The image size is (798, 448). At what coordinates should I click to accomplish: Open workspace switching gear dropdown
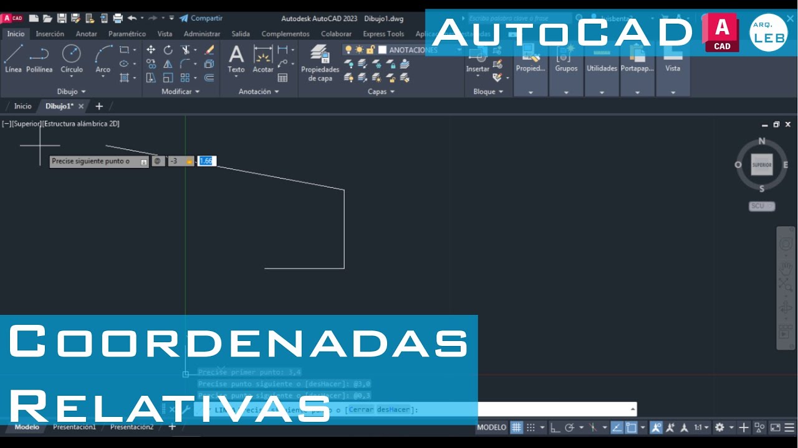[x=723, y=427]
